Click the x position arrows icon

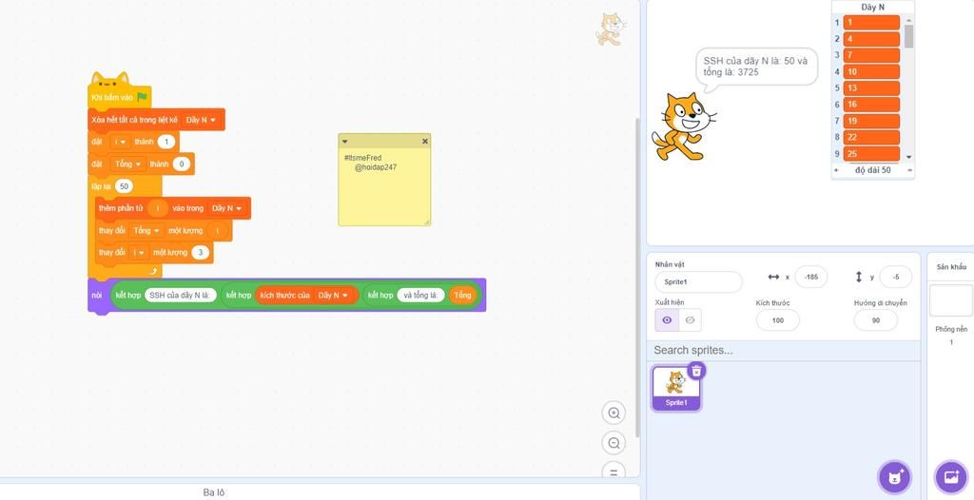click(x=773, y=277)
